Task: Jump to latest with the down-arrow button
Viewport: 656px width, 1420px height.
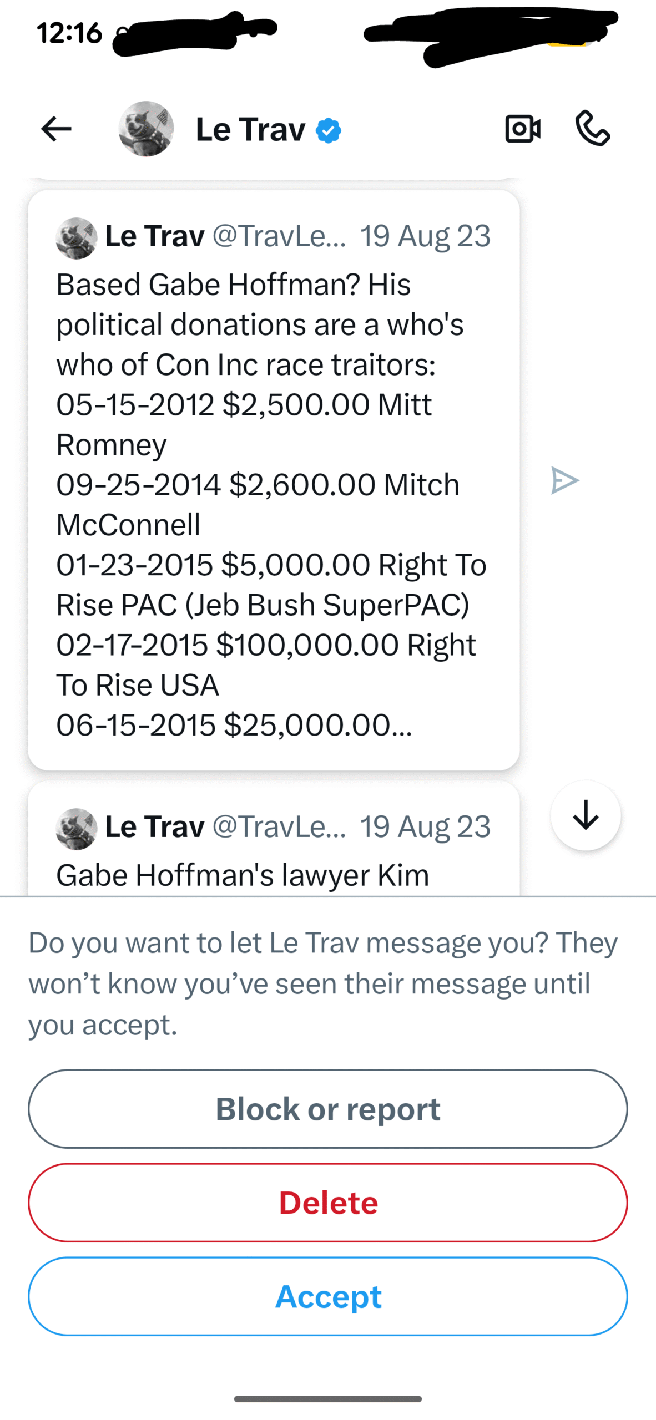Action: (586, 815)
